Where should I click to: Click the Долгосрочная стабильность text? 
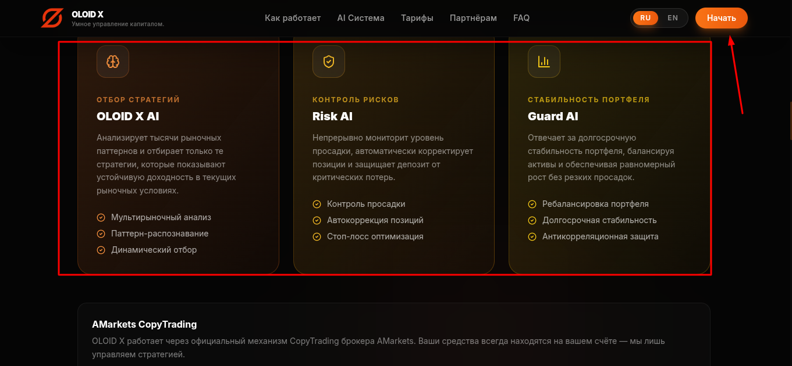tap(599, 220)
